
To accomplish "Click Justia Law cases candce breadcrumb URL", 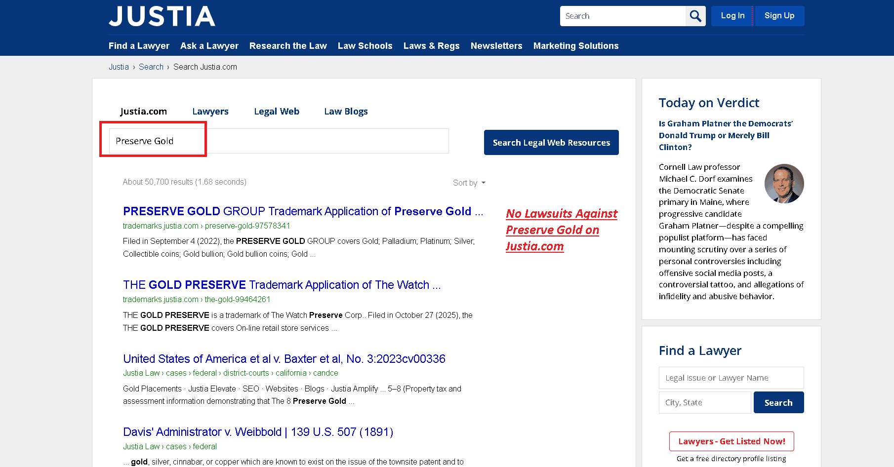I will (231, 373).
